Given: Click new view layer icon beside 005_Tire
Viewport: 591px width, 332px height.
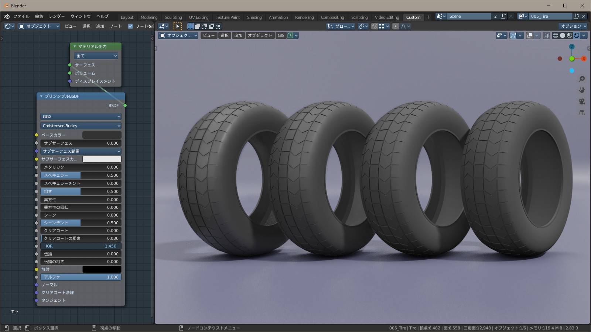Looking at the screenshot, I should [x=576, y=16].
